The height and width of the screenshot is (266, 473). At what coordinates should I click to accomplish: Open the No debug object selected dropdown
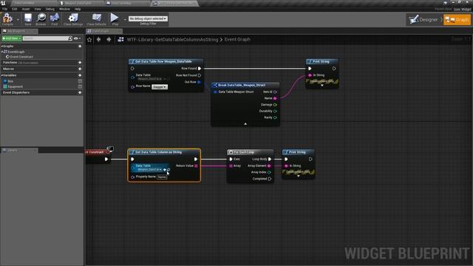coord(148,18)
